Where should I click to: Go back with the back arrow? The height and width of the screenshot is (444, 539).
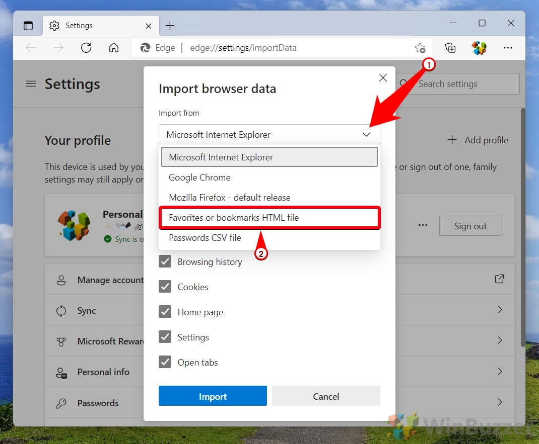(31, 48)
